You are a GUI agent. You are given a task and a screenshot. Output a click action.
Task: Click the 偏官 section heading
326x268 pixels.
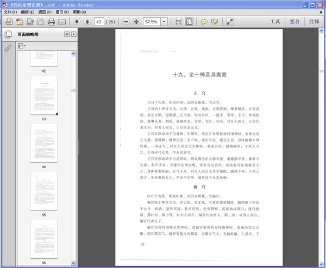[x=199, y=187]
